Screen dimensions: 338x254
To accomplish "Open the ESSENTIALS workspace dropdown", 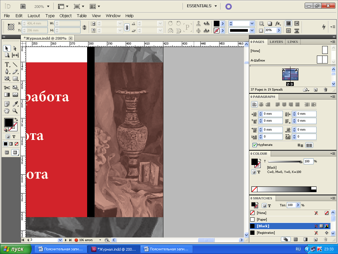I will [216, 6].
